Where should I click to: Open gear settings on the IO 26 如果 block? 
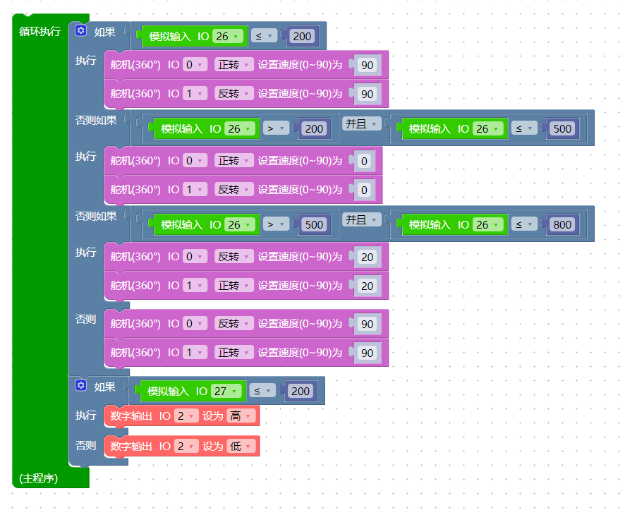[81, 31]
